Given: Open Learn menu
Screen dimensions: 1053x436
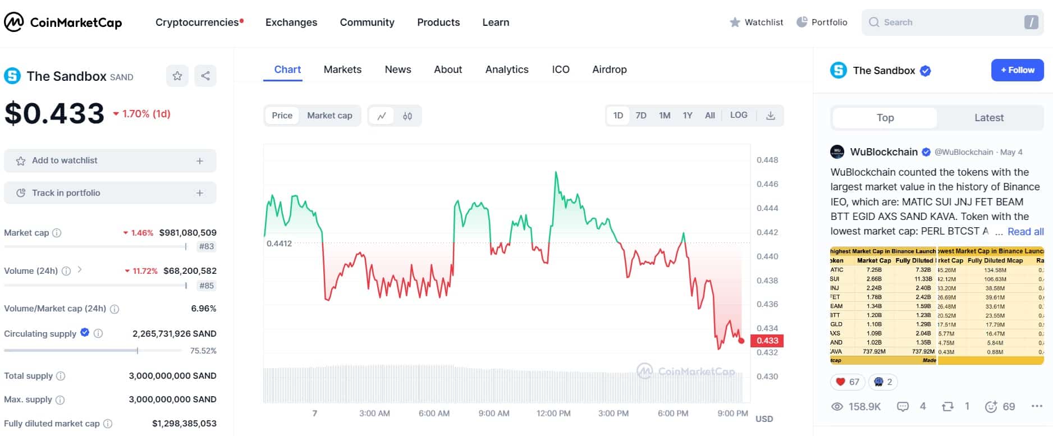Looking at the screenshot, I should click(496, 22).
